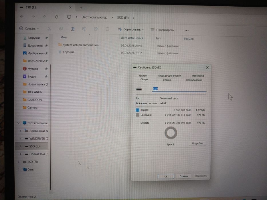Collapse 'Этот компьютер' tree node
Screen dimensions: 267x200
(x=18, y=123)
